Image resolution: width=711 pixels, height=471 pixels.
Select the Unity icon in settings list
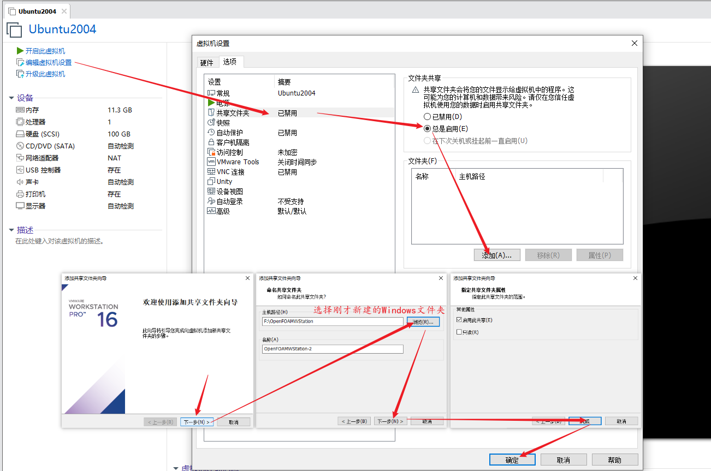point(212,182)
